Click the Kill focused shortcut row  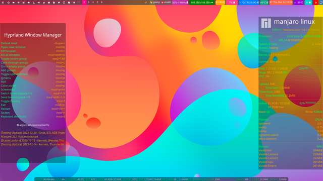(x=33, y=51)
